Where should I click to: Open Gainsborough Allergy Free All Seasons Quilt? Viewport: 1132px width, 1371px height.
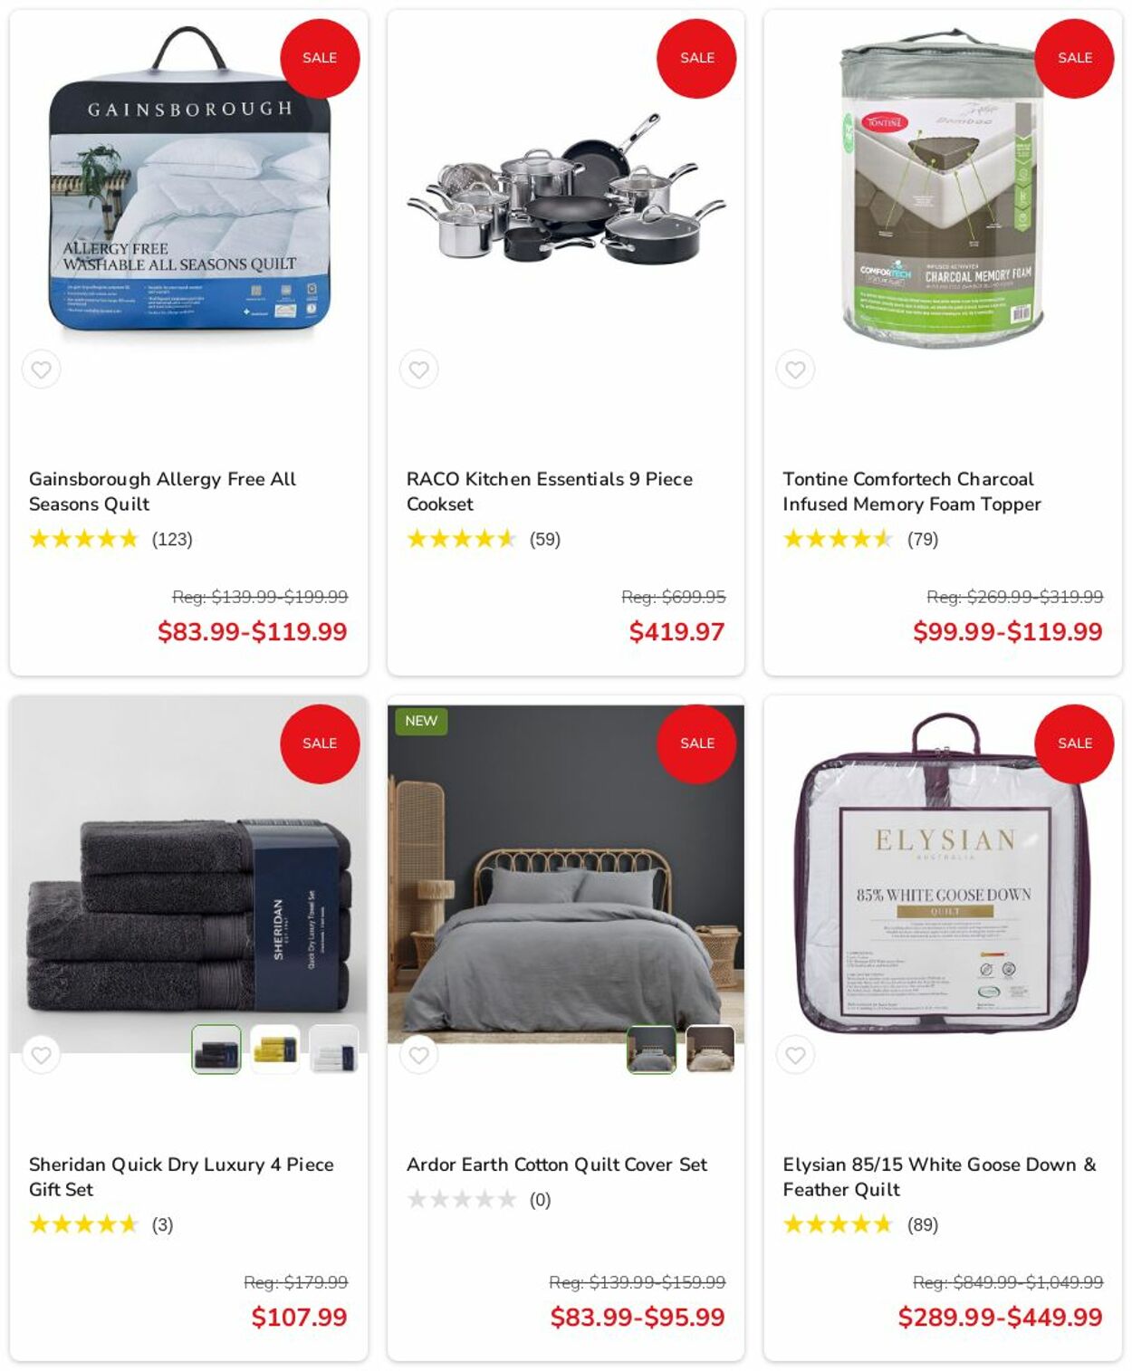[163, 492]
